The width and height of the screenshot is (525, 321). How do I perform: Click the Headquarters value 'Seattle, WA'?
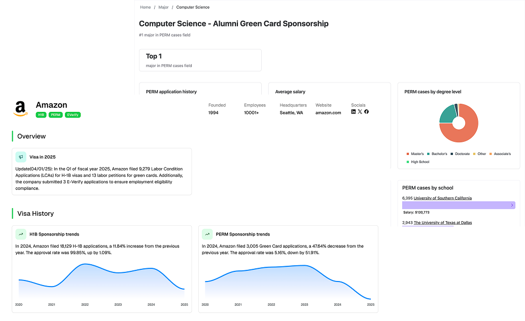coord(291,113)
